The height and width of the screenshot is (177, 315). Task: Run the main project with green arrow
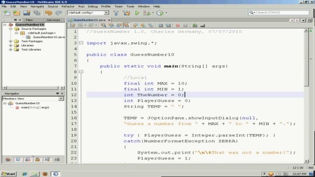(x=137, y=13)
